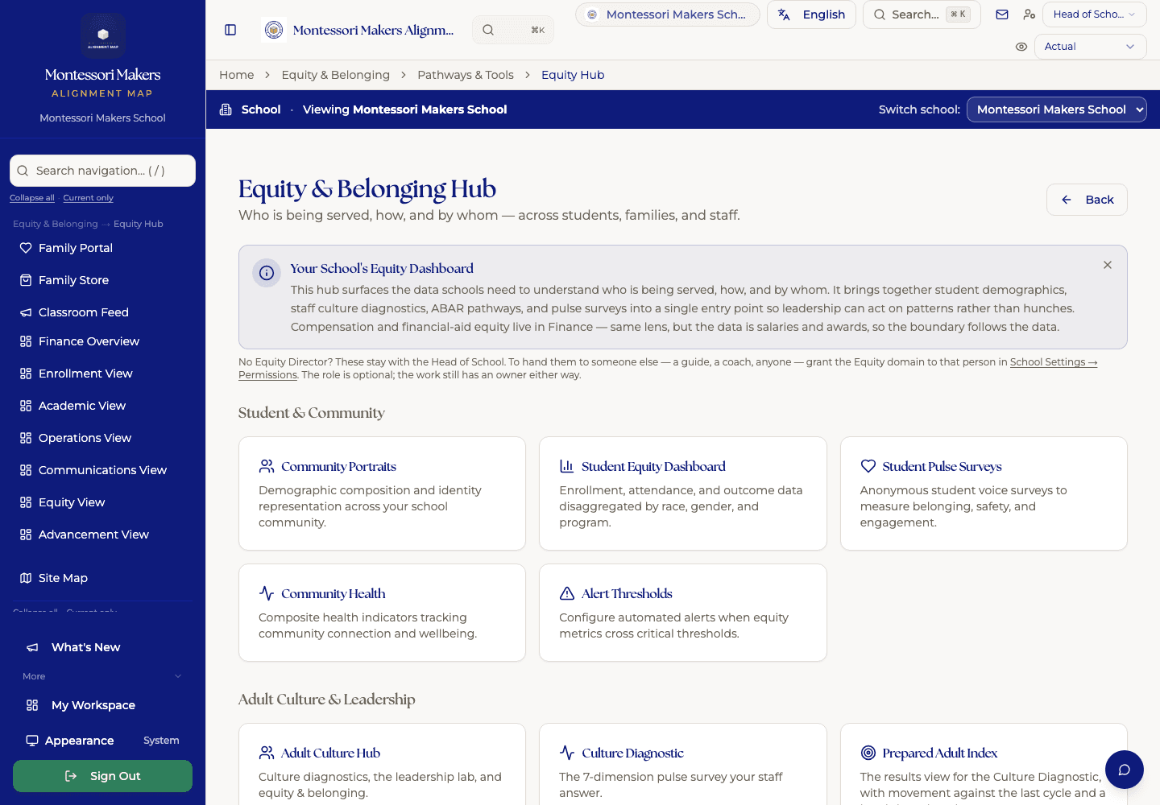Go to Home breadcrumb
This screenshot has width=1160, height=805.
pos(237,75)
